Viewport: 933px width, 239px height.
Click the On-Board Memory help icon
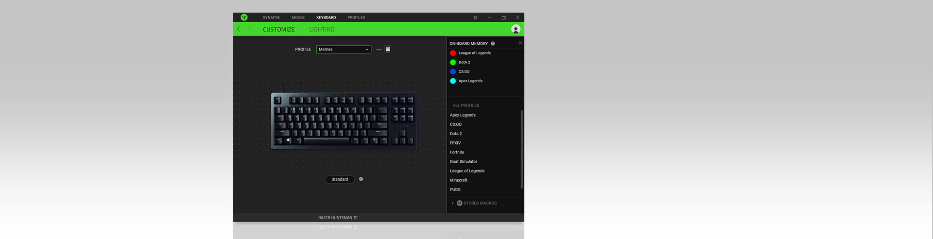coord(493,43)
